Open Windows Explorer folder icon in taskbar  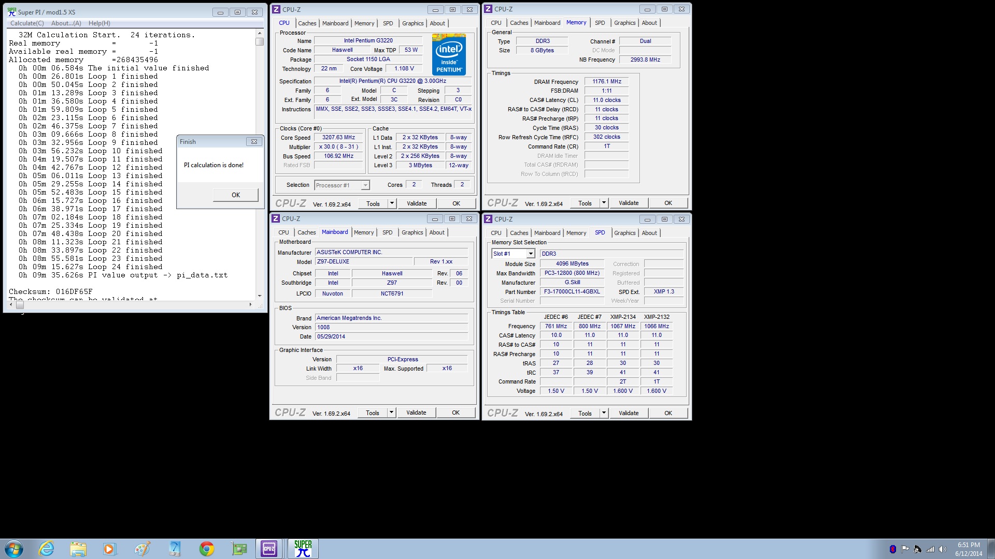point(78,549)
